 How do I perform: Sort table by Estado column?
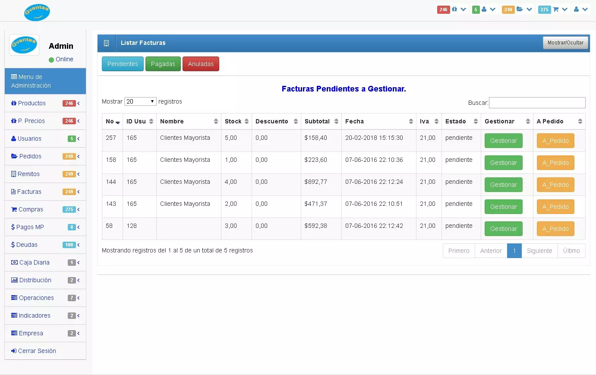(461, 121)
